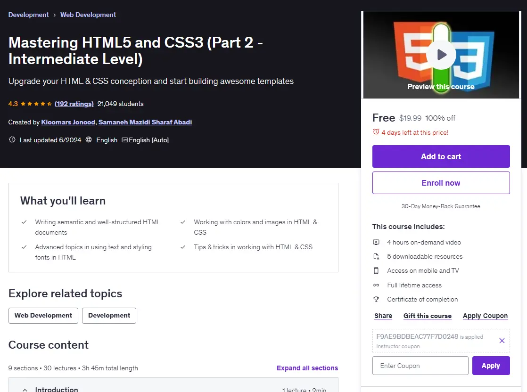This screenshot has width=527, height=392.
Task: Click the star rating icons
Action: (x=36, y=104)
